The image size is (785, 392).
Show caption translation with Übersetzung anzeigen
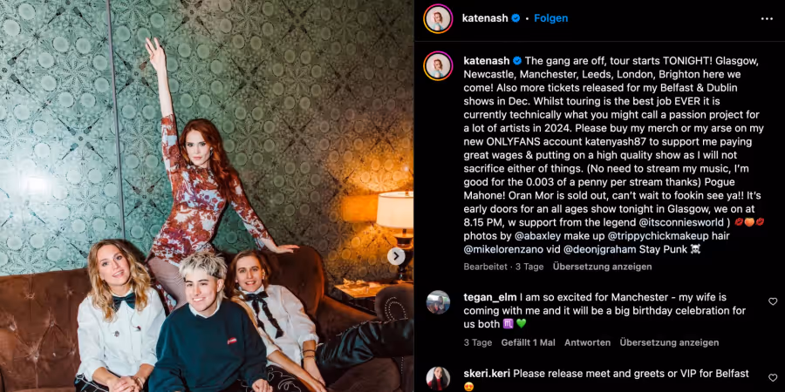602,267
